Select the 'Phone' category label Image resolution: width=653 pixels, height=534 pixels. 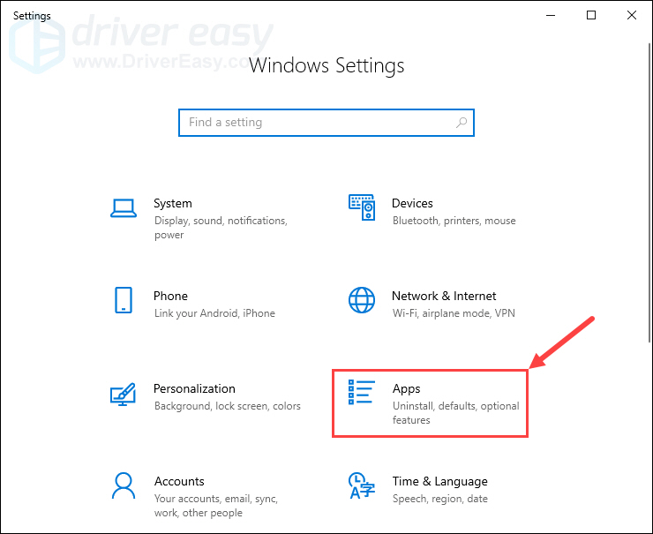pos(170,296)
